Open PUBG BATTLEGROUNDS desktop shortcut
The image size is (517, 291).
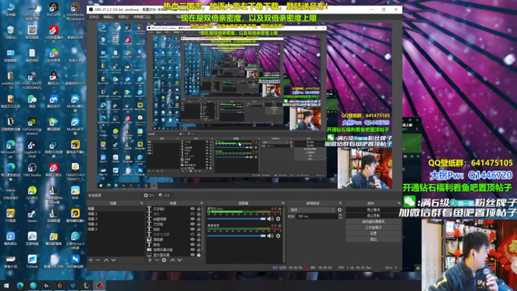(x=32, y=81)
